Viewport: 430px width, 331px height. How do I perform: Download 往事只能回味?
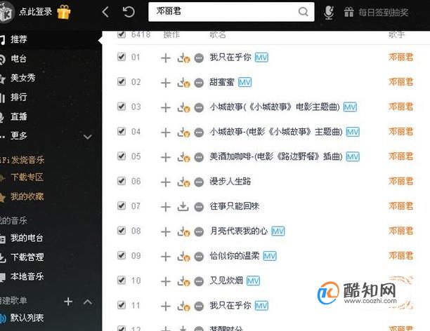[183, 207]
